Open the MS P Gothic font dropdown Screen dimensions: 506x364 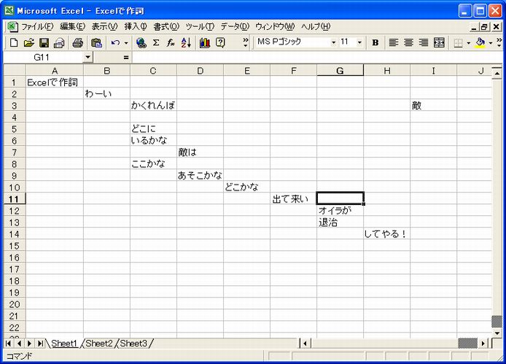click(333, 42)
